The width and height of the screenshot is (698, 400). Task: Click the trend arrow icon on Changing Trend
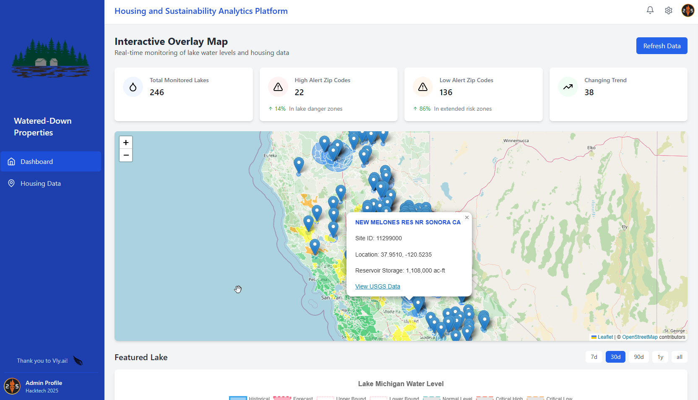(568, 87)
